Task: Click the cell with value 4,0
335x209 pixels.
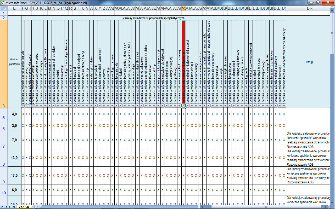Action: pyautogui.click(x=14, y=114)
